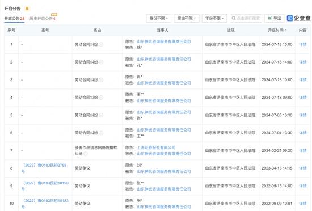
Task: Open the 年份不限 dropdown filter
Action: [x=214, y=18]
